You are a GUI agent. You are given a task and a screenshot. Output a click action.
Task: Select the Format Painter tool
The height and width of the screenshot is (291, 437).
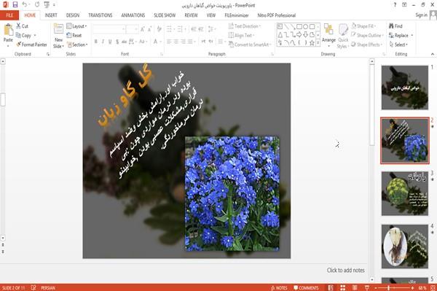(x=31, y=44)
